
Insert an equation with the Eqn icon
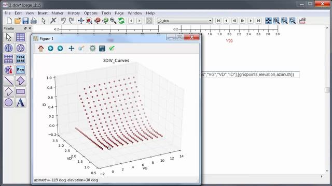coord(21,70)
